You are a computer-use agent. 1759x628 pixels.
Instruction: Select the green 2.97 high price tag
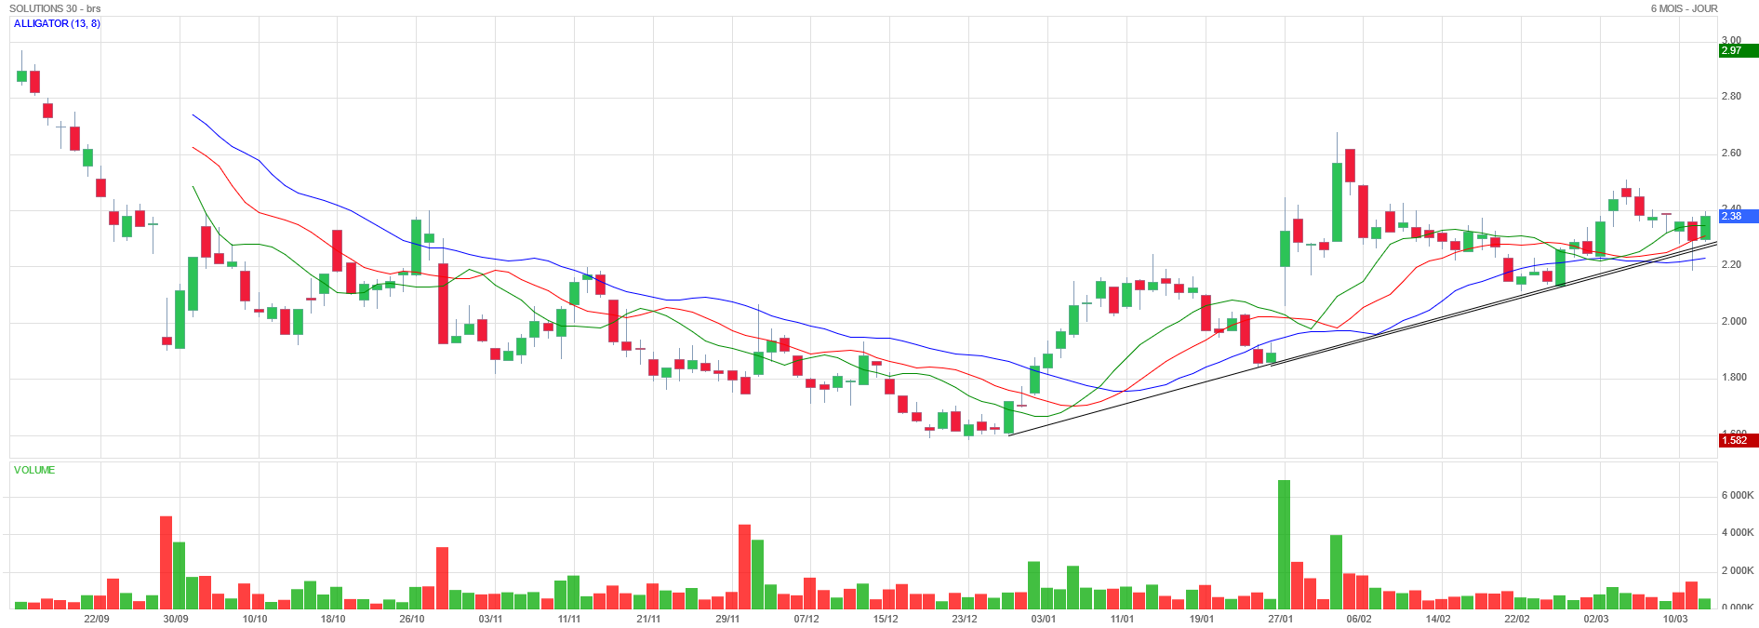[x=1739, y=50]
